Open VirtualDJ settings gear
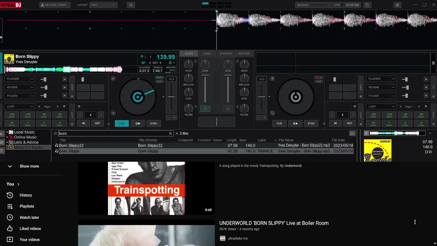The image size is (437, 246). click(397, 5)
